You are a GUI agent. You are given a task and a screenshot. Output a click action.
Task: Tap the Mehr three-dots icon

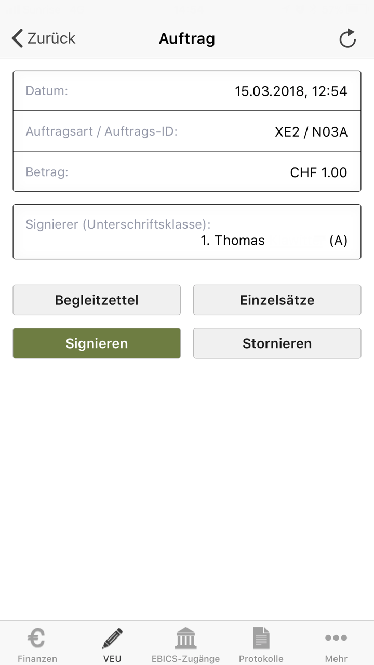coord(336,638)
